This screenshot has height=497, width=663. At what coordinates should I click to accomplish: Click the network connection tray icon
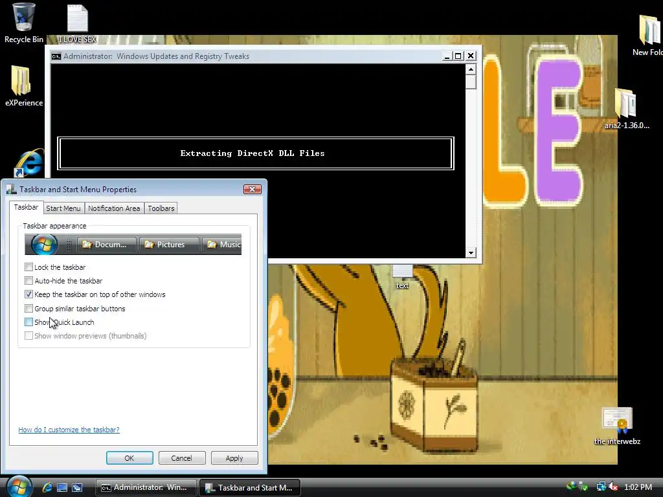pyautogui.click(x=601, y=487)
